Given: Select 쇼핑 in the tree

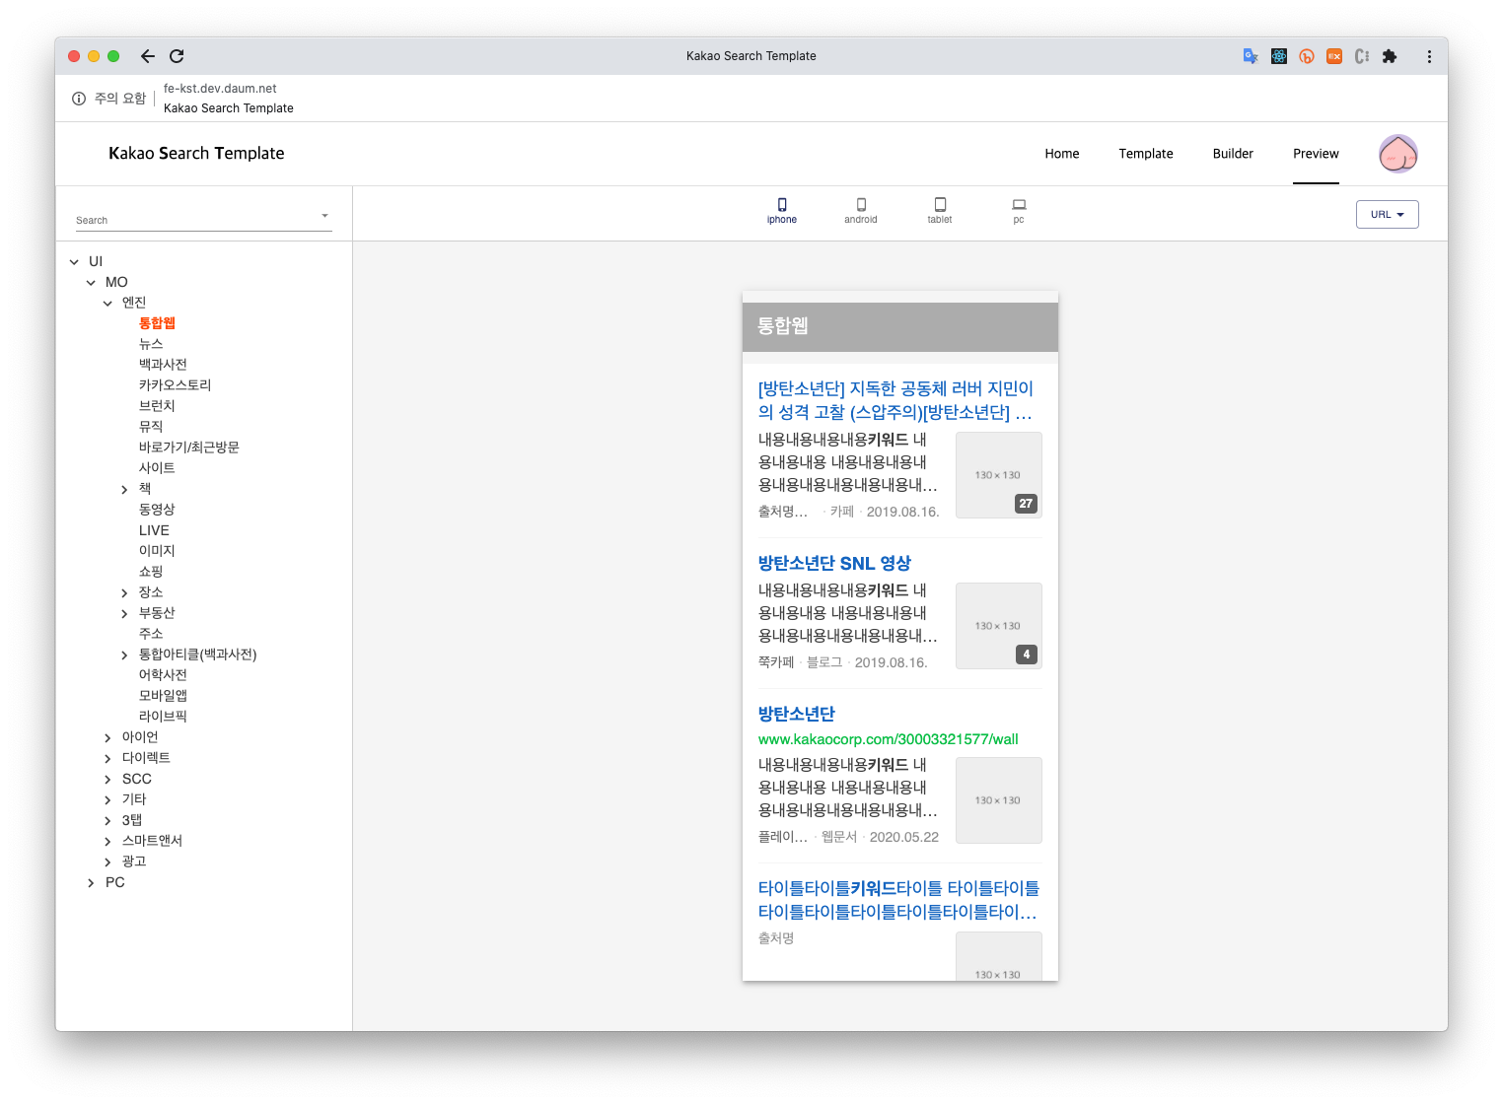Looking at the screenshot, I should [151, 572].
